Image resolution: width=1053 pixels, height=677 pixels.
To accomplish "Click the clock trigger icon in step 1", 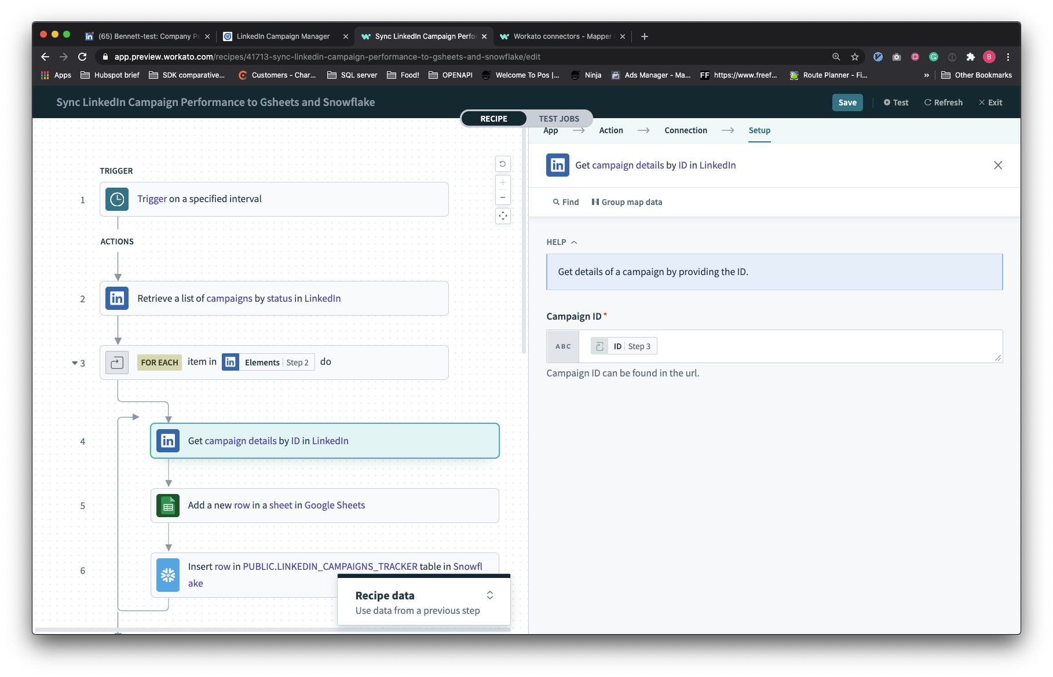I will click(x=117, y=199).
